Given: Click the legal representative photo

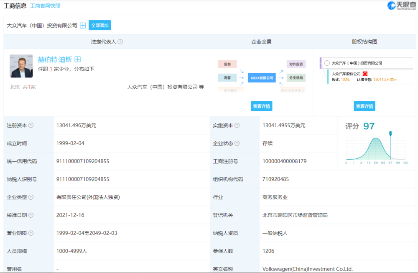Looking at the screenshot, I should [x=21, y=66].
